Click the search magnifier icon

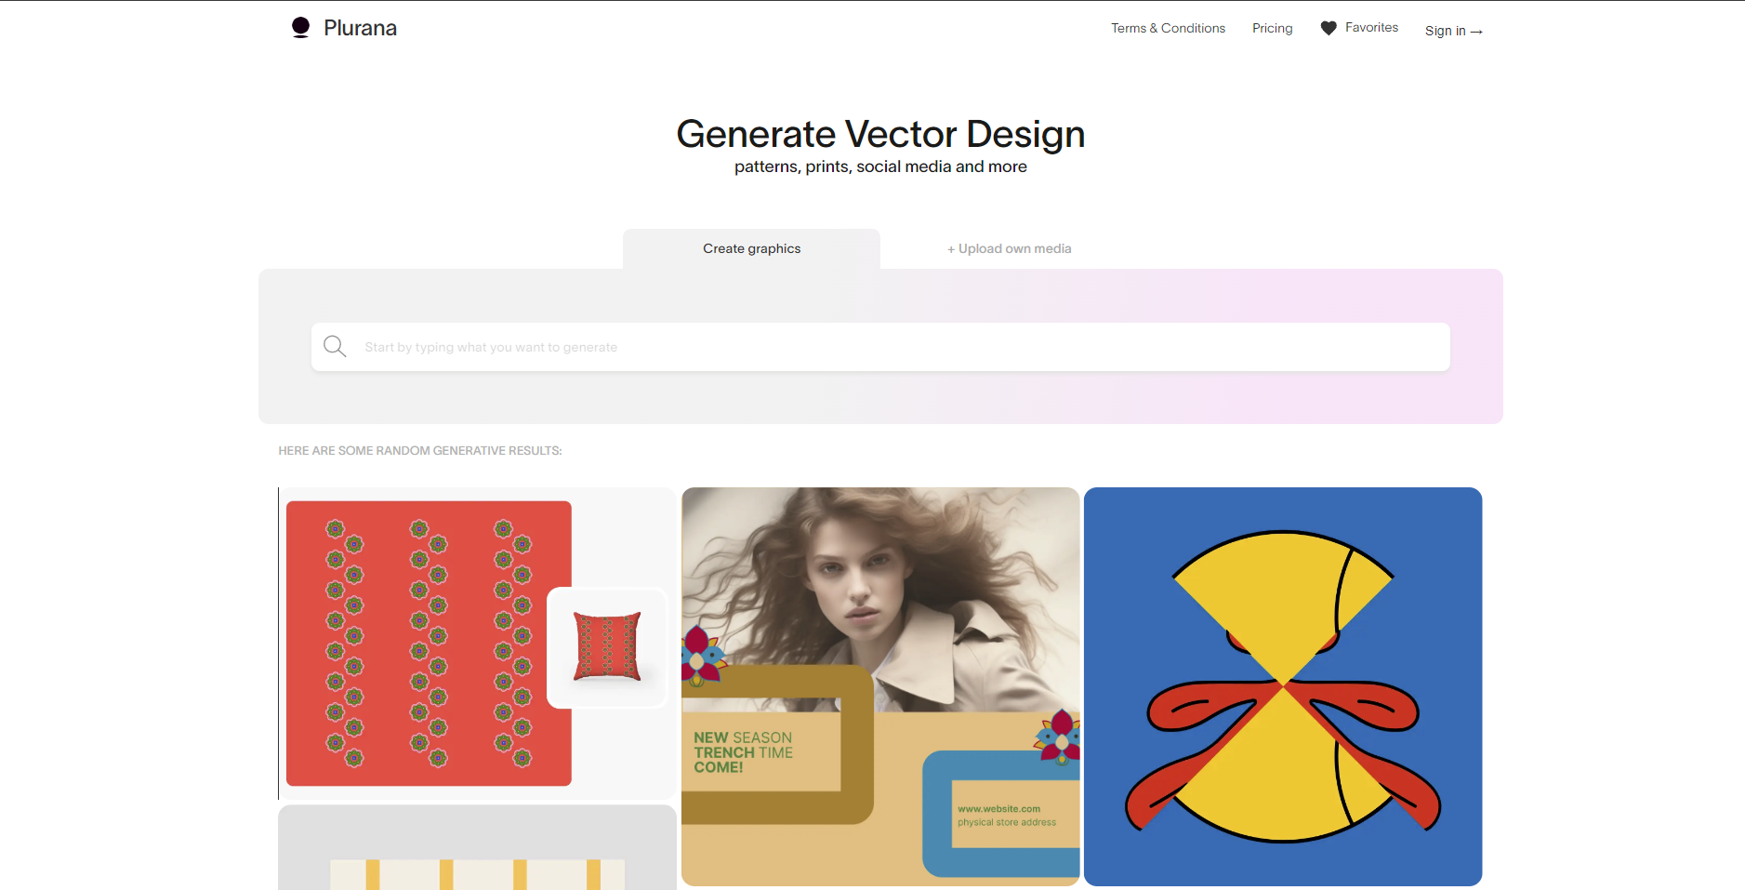[x=335, y=347]
